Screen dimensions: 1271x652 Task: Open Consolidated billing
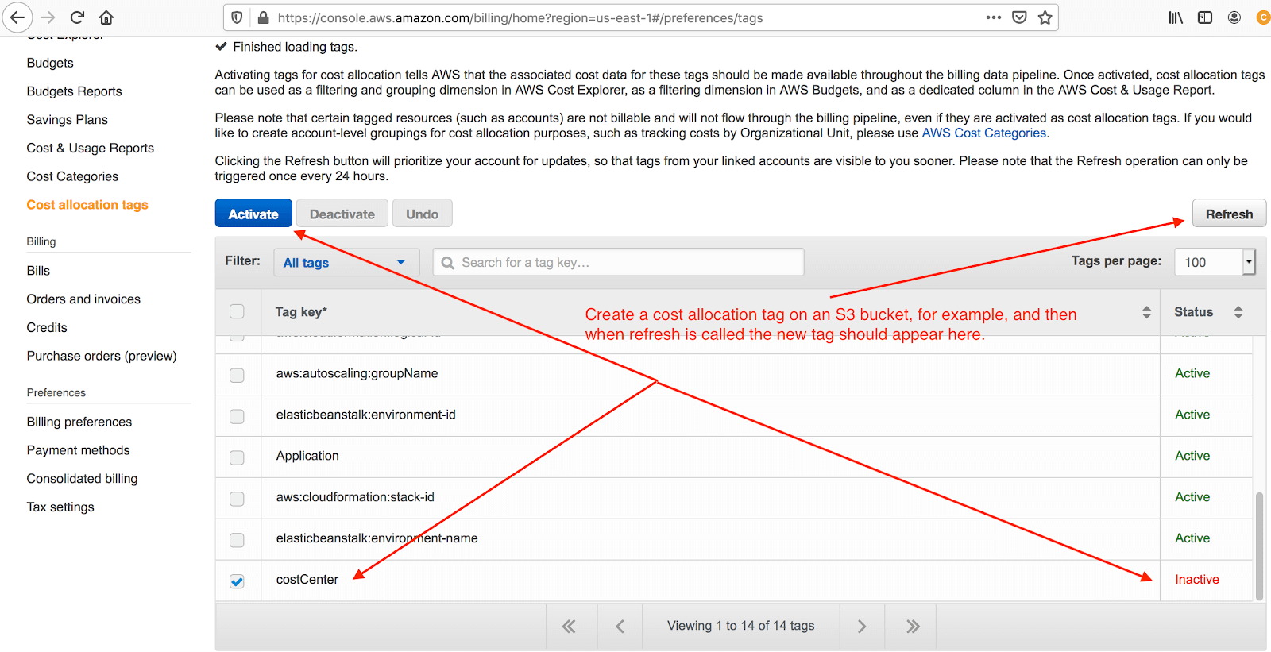point(82,479)
